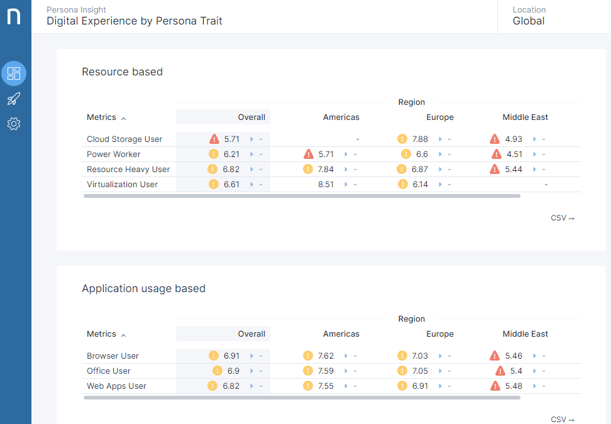This screenshot has width=611, height=424.
Task: Open the rocket icon in sidebar
Action: pos(14,99)
